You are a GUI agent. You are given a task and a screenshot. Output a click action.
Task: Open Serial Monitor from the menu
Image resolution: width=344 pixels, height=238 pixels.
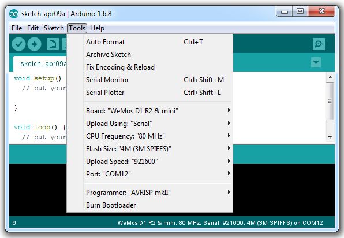[149, 80]
